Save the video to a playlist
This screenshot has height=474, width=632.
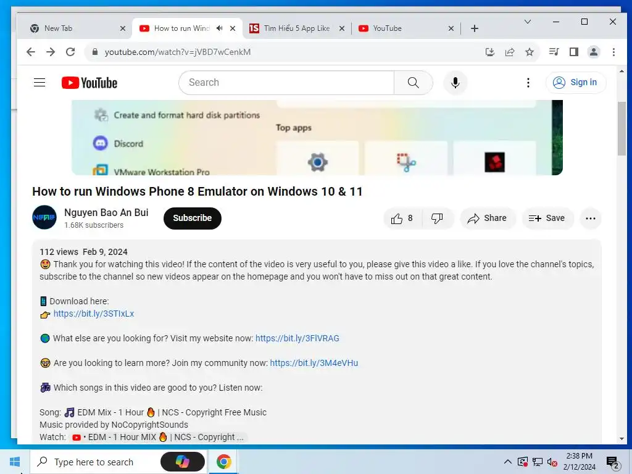tap(547, 218)
